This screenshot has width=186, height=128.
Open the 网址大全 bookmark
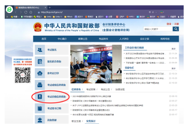[x=38, y=17]
